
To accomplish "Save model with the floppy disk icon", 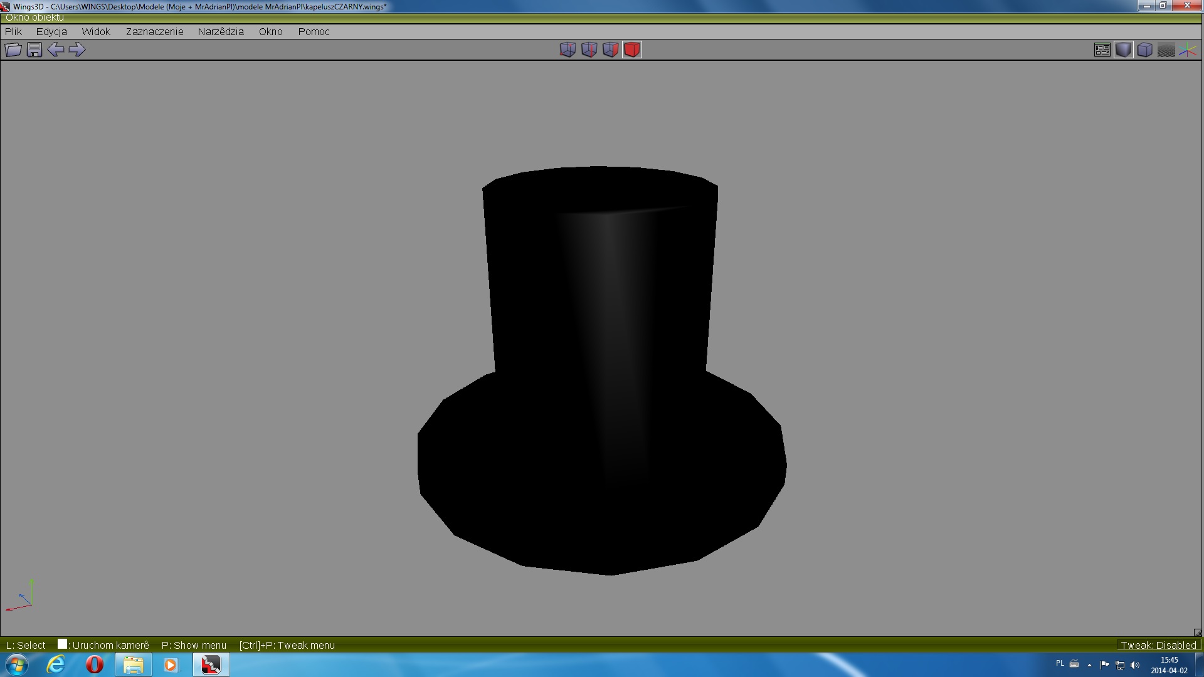I will [x=34, y=50].
